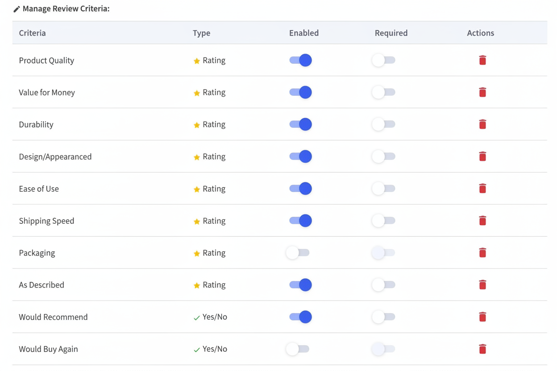Click the Criteria column header
The height and width of the screenshot is (371, 557).
click(32, 33)
